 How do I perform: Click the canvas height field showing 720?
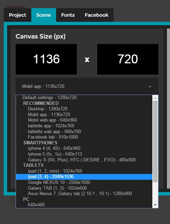point(128,59)
